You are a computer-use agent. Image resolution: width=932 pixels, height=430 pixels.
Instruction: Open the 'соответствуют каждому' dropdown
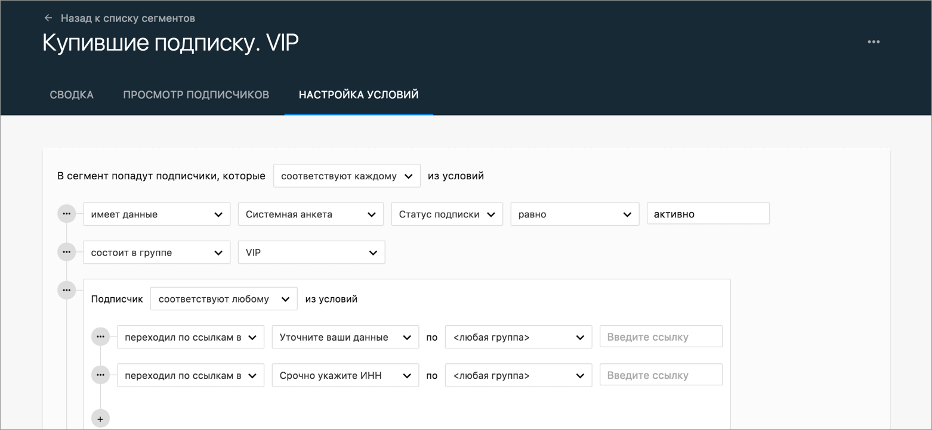[347, 176]
